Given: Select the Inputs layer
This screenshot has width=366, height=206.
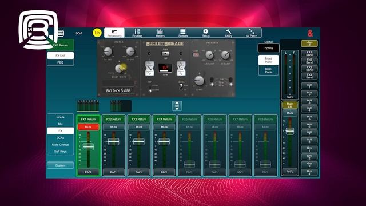Looking at the screenshot, I should point(61,117).
